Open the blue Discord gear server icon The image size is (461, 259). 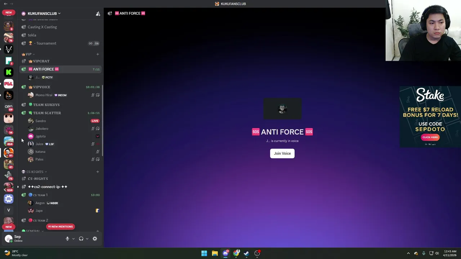pos(9,199)
